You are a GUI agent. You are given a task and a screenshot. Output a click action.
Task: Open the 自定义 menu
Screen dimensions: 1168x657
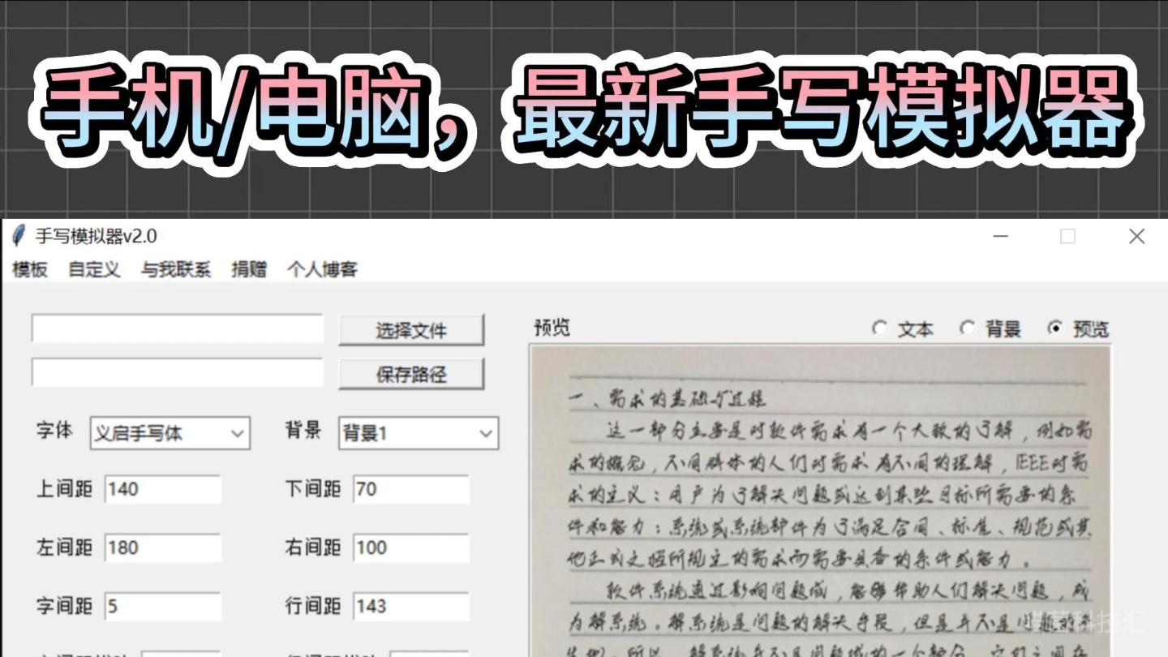[x=94, y=269]
